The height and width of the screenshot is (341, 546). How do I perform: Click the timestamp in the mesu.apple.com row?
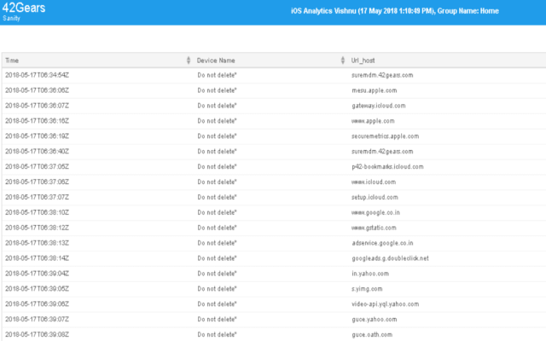click(37, 90)
